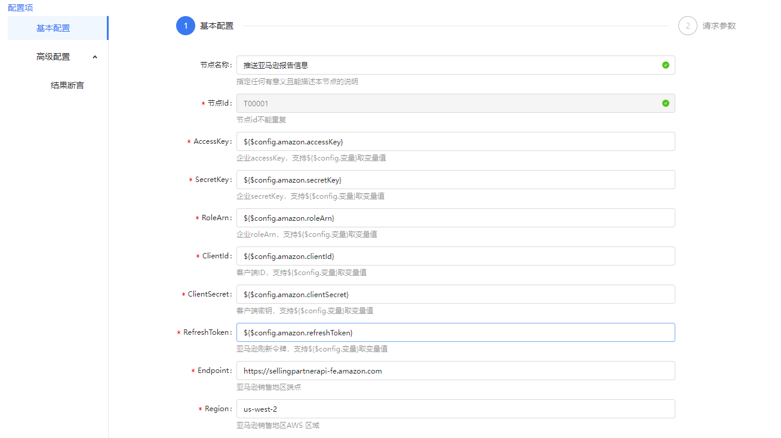Click the Region field showing us-west-2
This screenshot has width=781, height=438.
[x=455, y=409]
